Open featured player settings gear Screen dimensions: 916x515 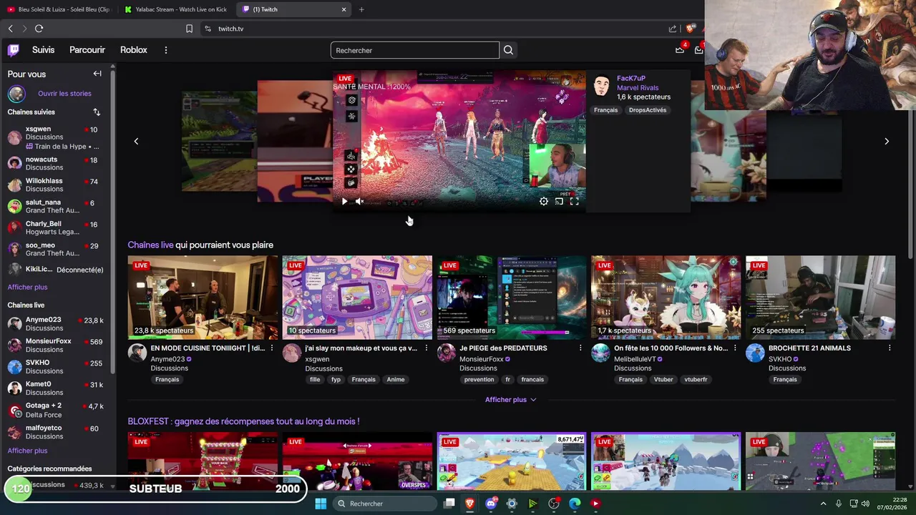tap(544, 202)
